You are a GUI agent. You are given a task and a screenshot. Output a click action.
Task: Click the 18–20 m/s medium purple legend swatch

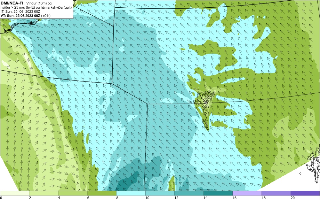(x=276, y=193)
